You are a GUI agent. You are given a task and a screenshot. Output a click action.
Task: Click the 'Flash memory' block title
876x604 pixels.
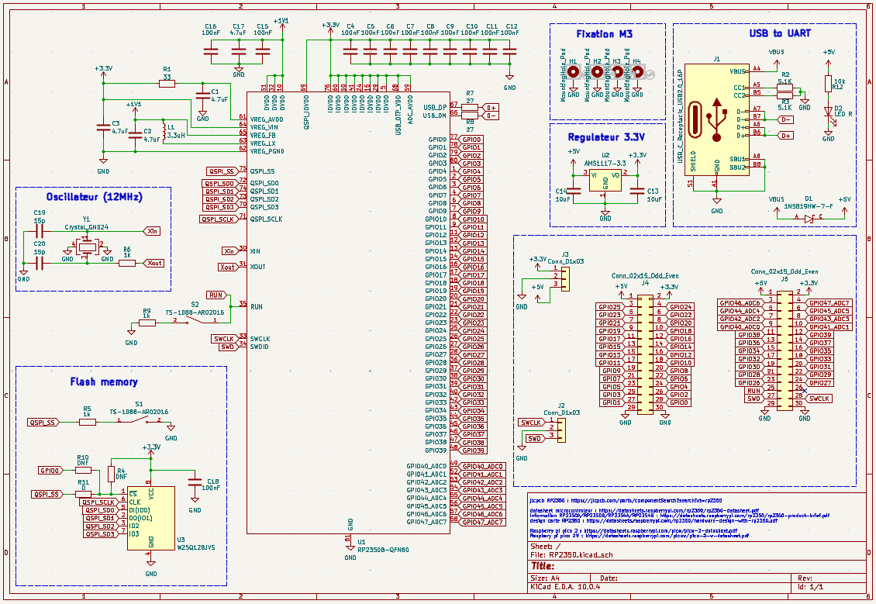tap(104, 382)
